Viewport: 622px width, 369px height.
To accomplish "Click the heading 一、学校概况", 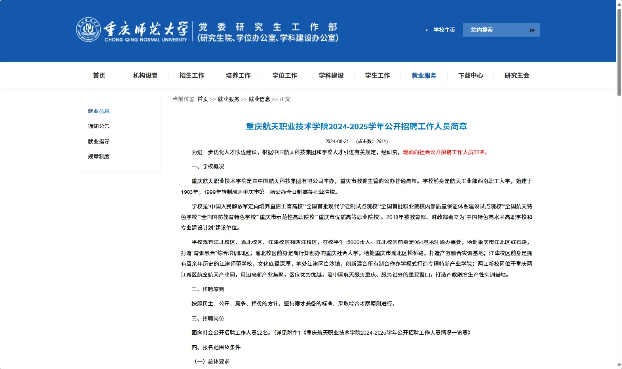I will (x=208, y=166).
